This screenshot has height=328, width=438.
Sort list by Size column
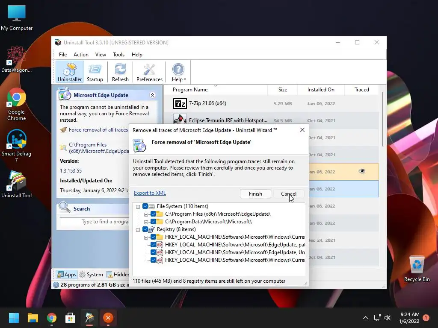coord(283,90)
